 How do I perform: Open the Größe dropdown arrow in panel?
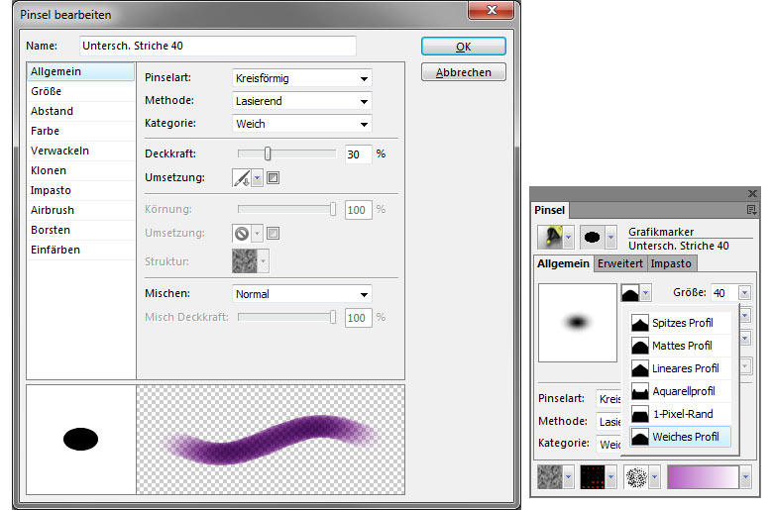pyautogui.click(x=744, y=293)
